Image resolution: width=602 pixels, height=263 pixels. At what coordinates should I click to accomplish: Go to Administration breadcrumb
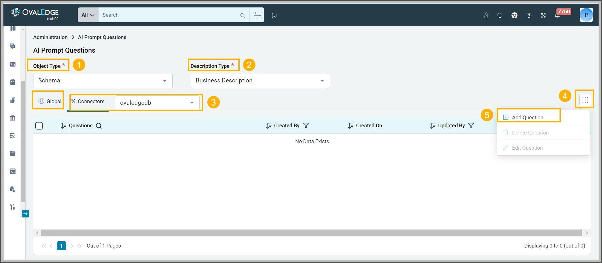click(50, 37)
